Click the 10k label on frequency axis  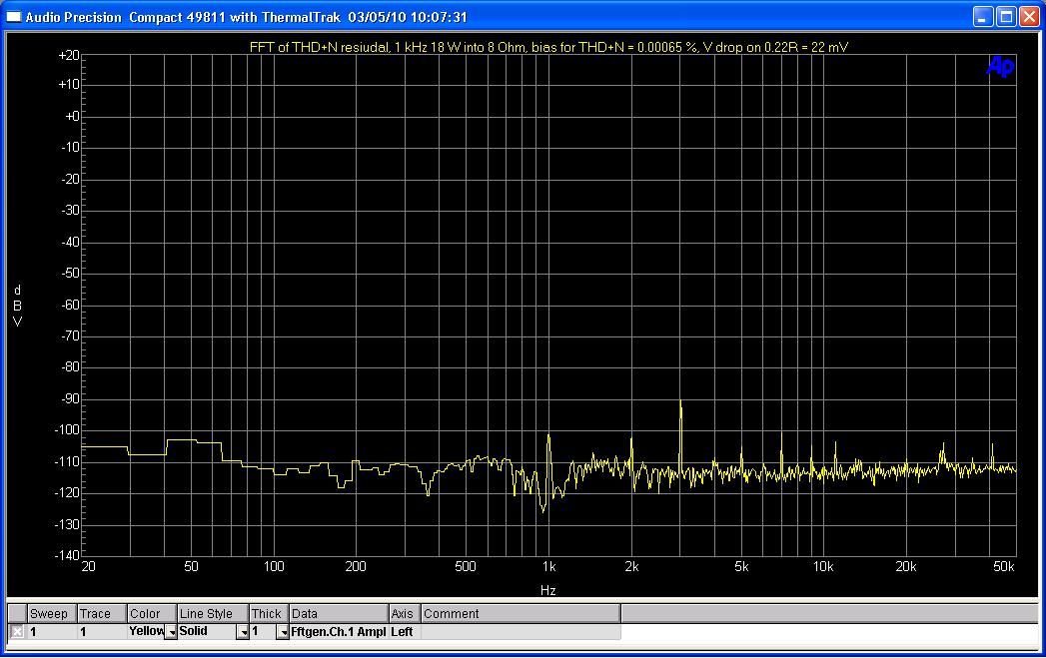click(x=822, y=567)
